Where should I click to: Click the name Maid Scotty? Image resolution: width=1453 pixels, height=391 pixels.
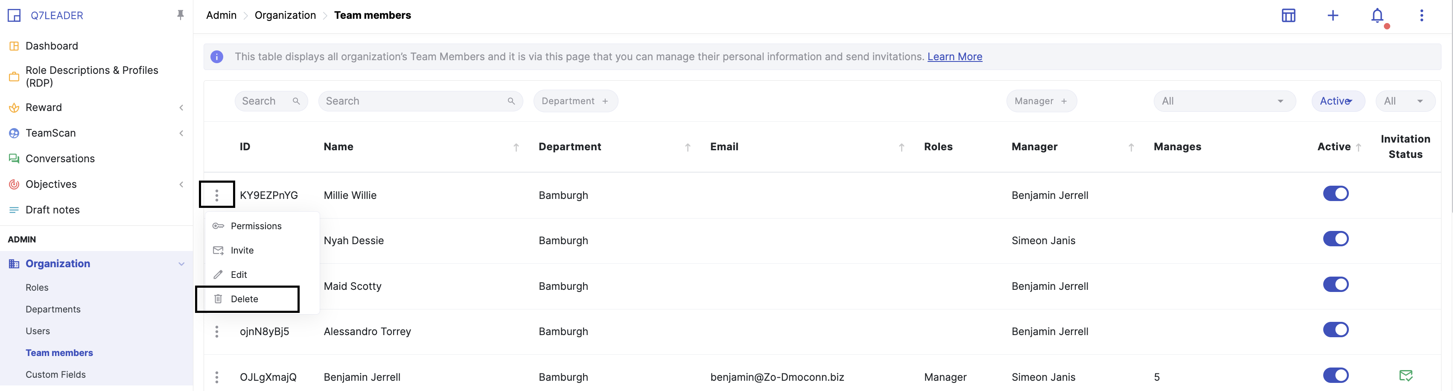click(x=353, y=286)
